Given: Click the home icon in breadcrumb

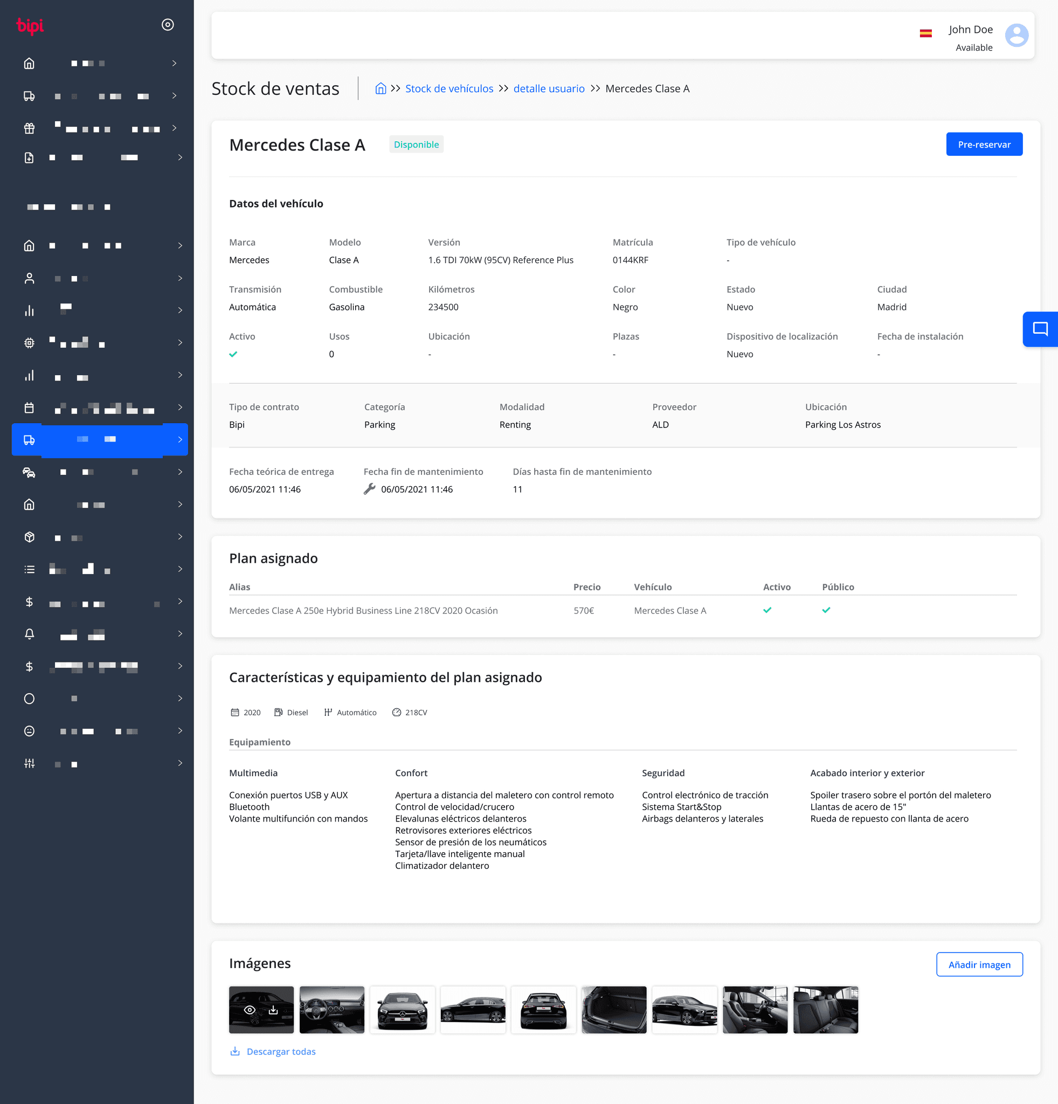Looking at the screenshot, I should point(381,88).
